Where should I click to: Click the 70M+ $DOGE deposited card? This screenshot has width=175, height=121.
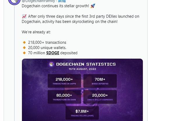100,81
